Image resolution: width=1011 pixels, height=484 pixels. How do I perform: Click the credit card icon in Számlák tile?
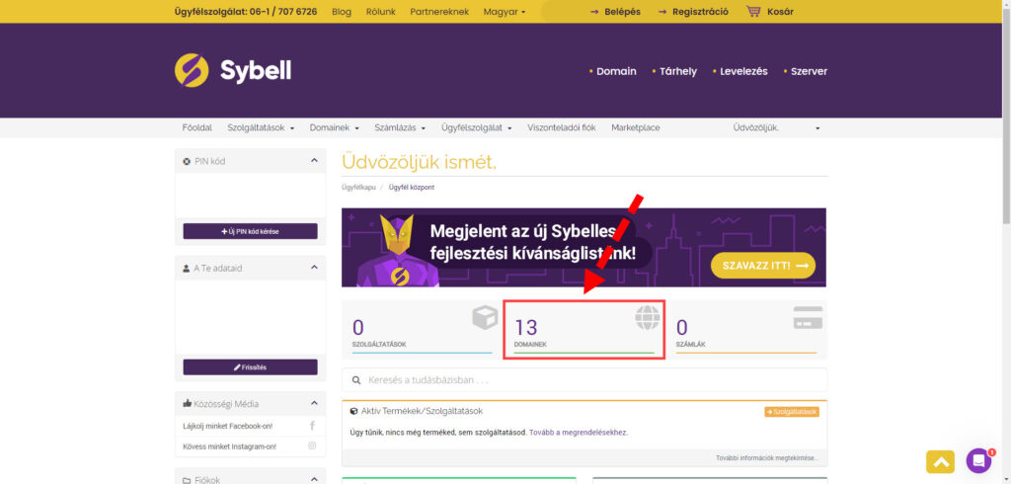(808, 317)
